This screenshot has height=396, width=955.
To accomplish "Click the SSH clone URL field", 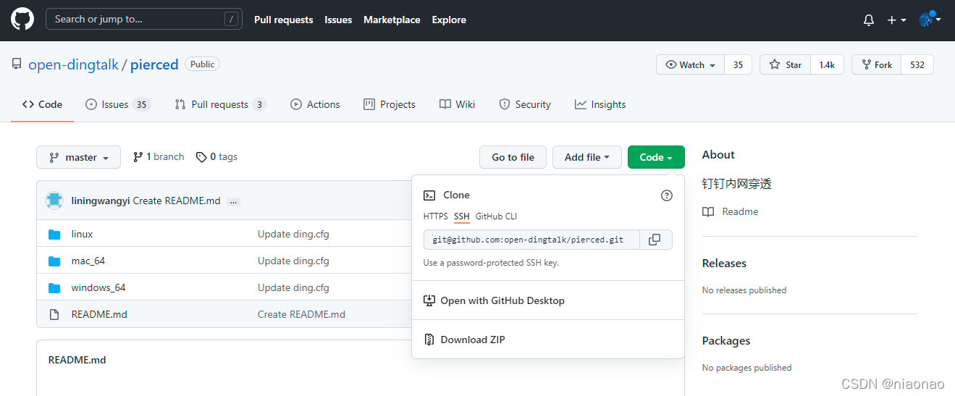I will (531, 240).
